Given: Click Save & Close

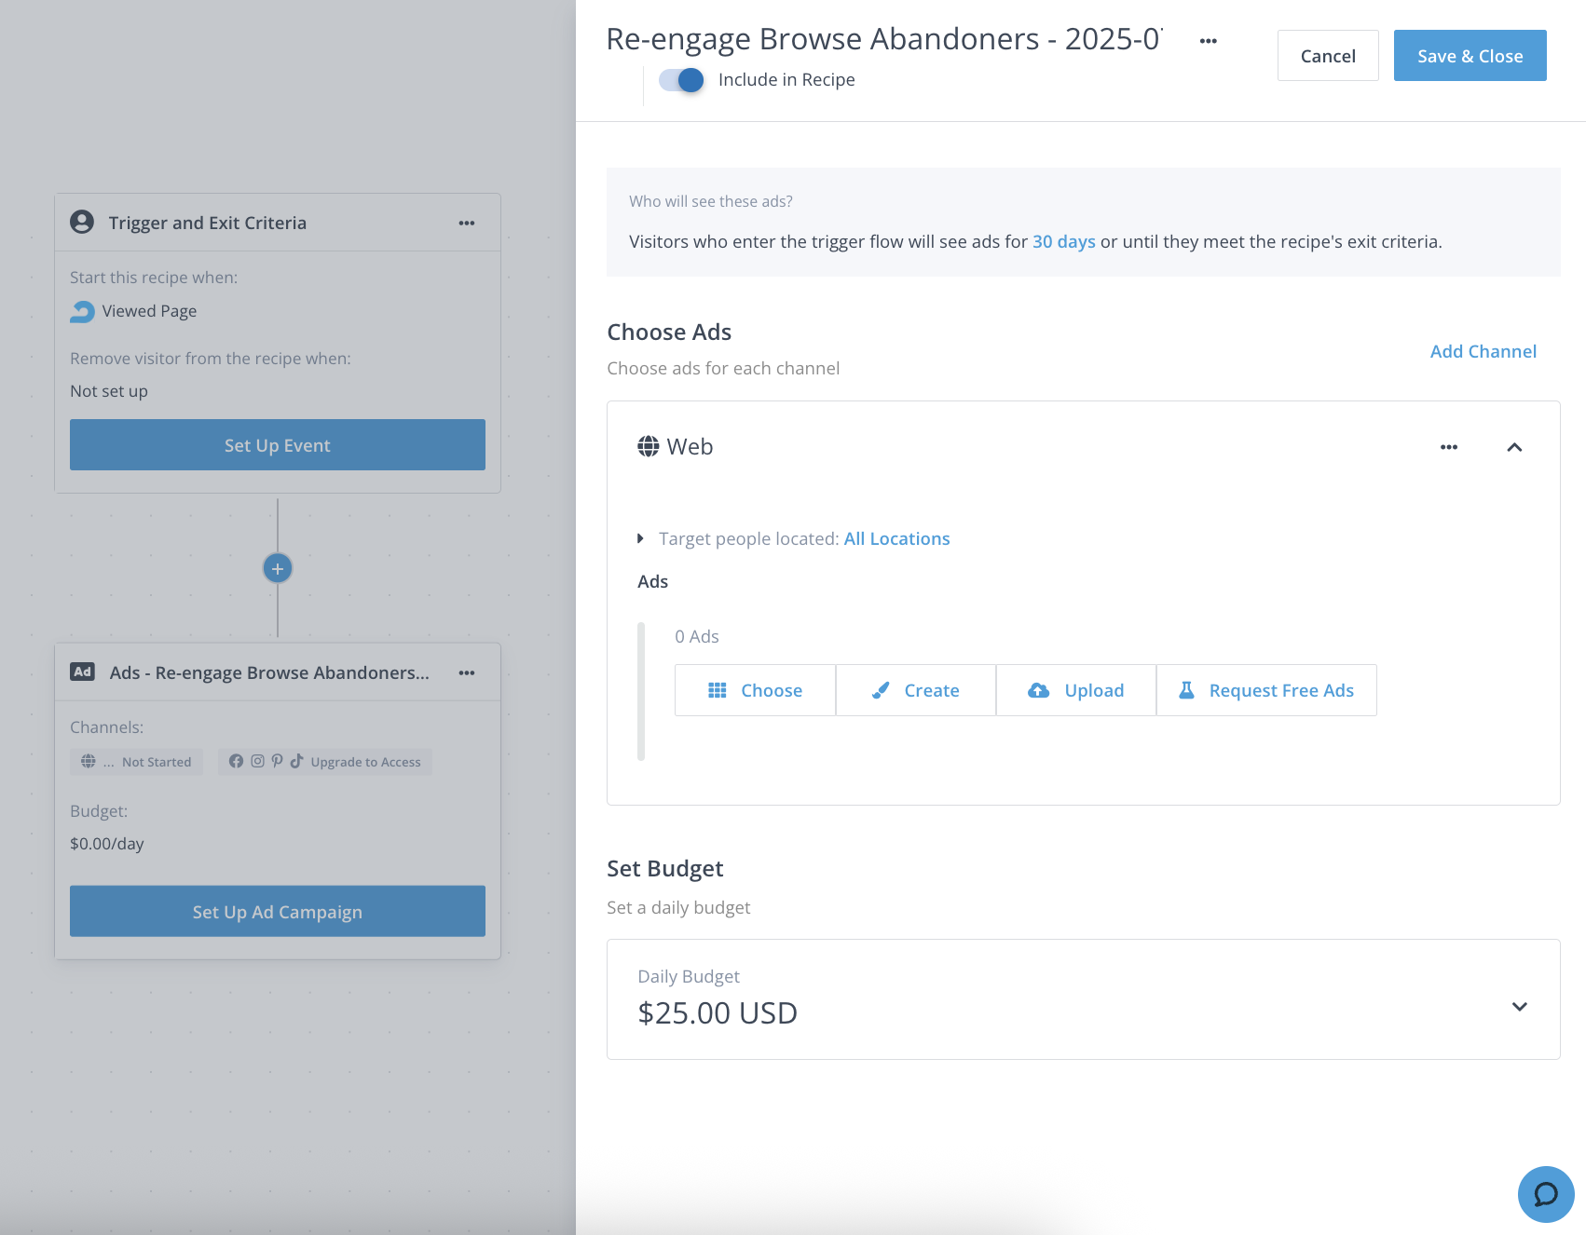Looking at the screenshot, I should coord(1470,56).
